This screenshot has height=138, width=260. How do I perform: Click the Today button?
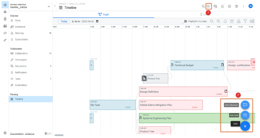[x=64, y=21]
